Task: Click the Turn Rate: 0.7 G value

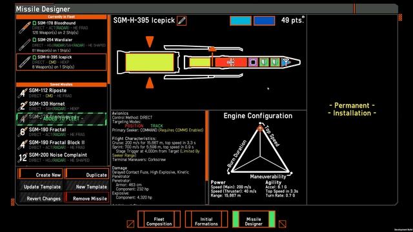Action: [280, 195]
